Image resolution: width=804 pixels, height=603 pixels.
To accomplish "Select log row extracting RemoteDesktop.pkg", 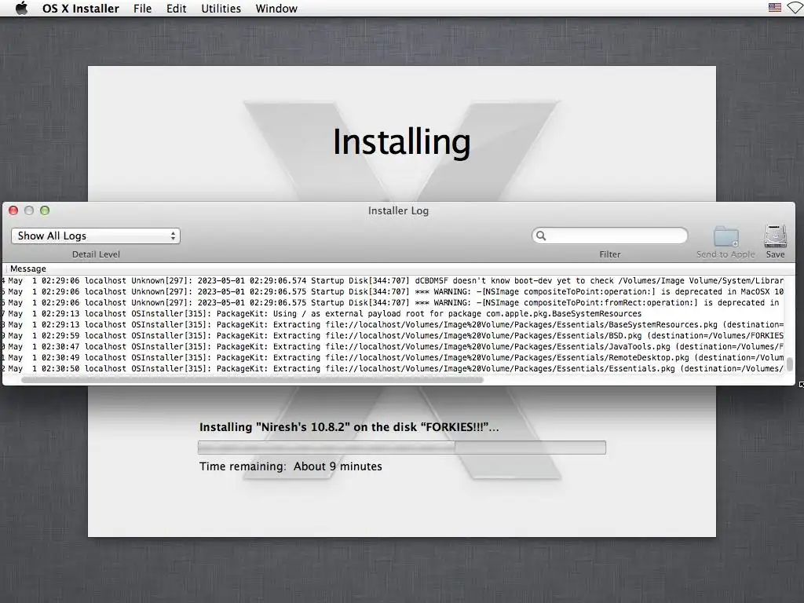I will tap(393, 357).
